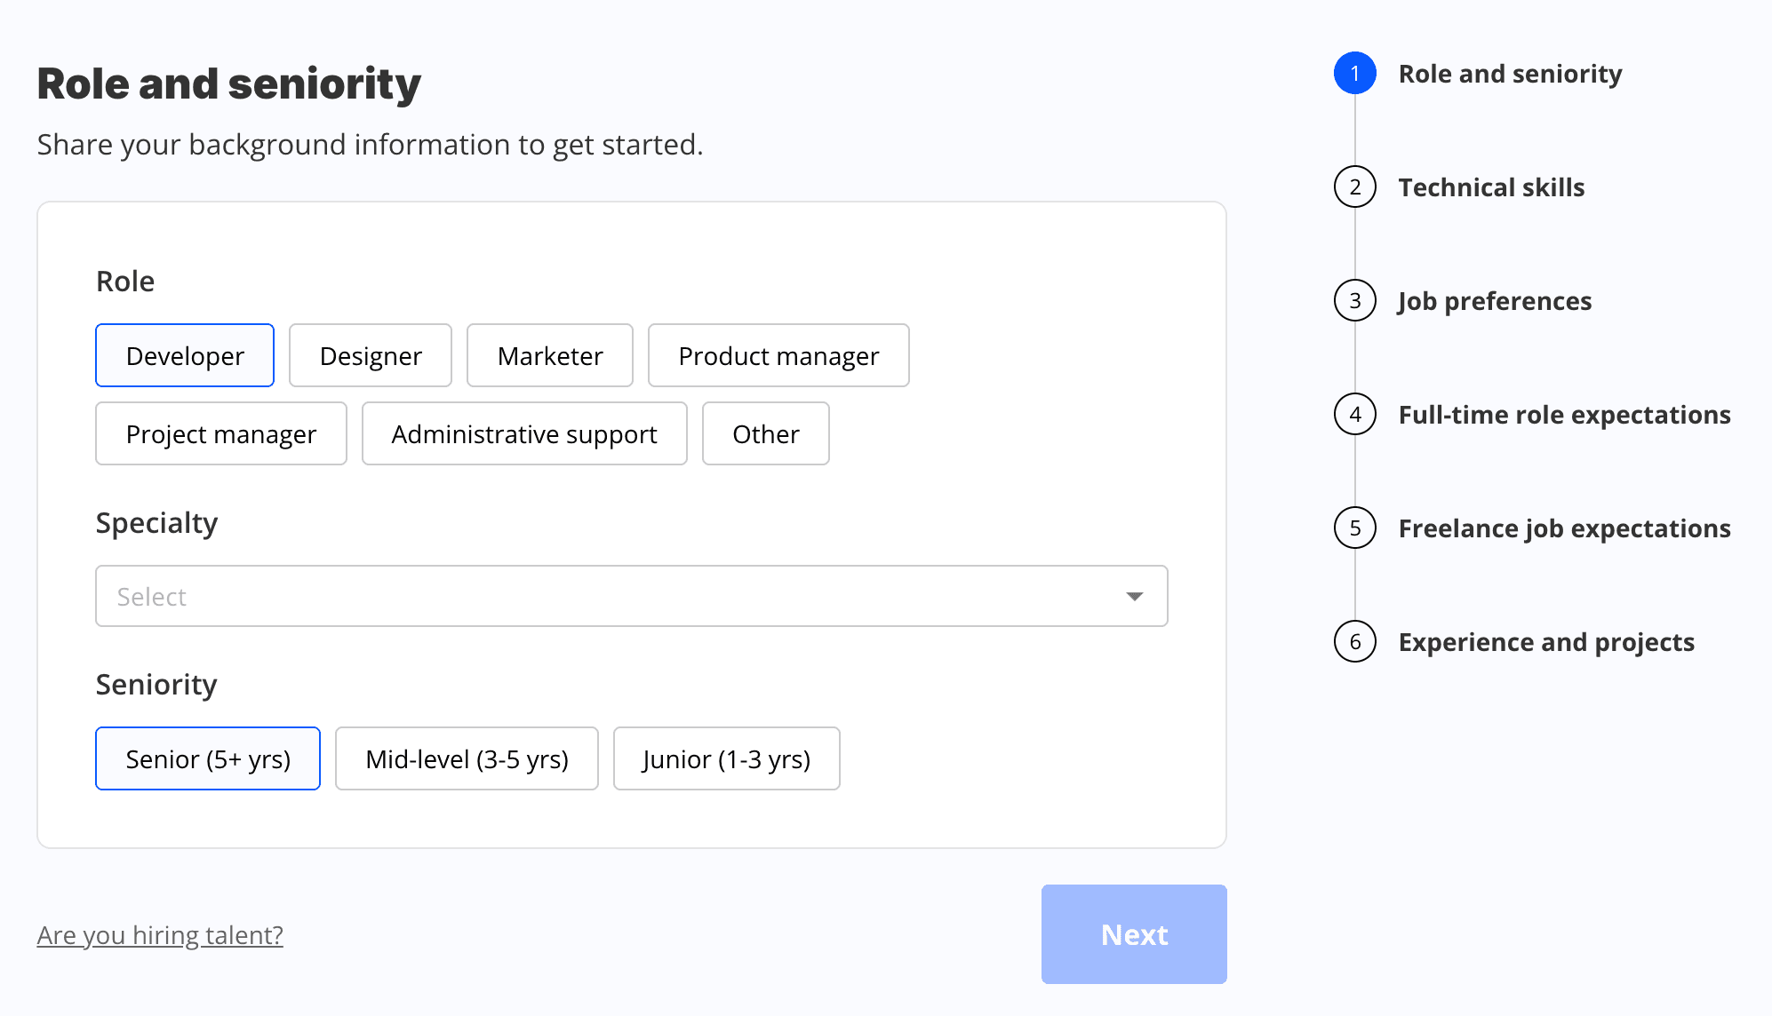Choose the Other role option
The height and width of the screenshot is (1016, 1772).
[x=765, y=434]
